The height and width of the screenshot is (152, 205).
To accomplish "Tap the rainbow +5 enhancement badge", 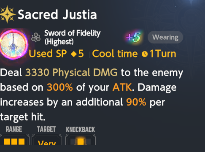I will [x=133, y=37].
